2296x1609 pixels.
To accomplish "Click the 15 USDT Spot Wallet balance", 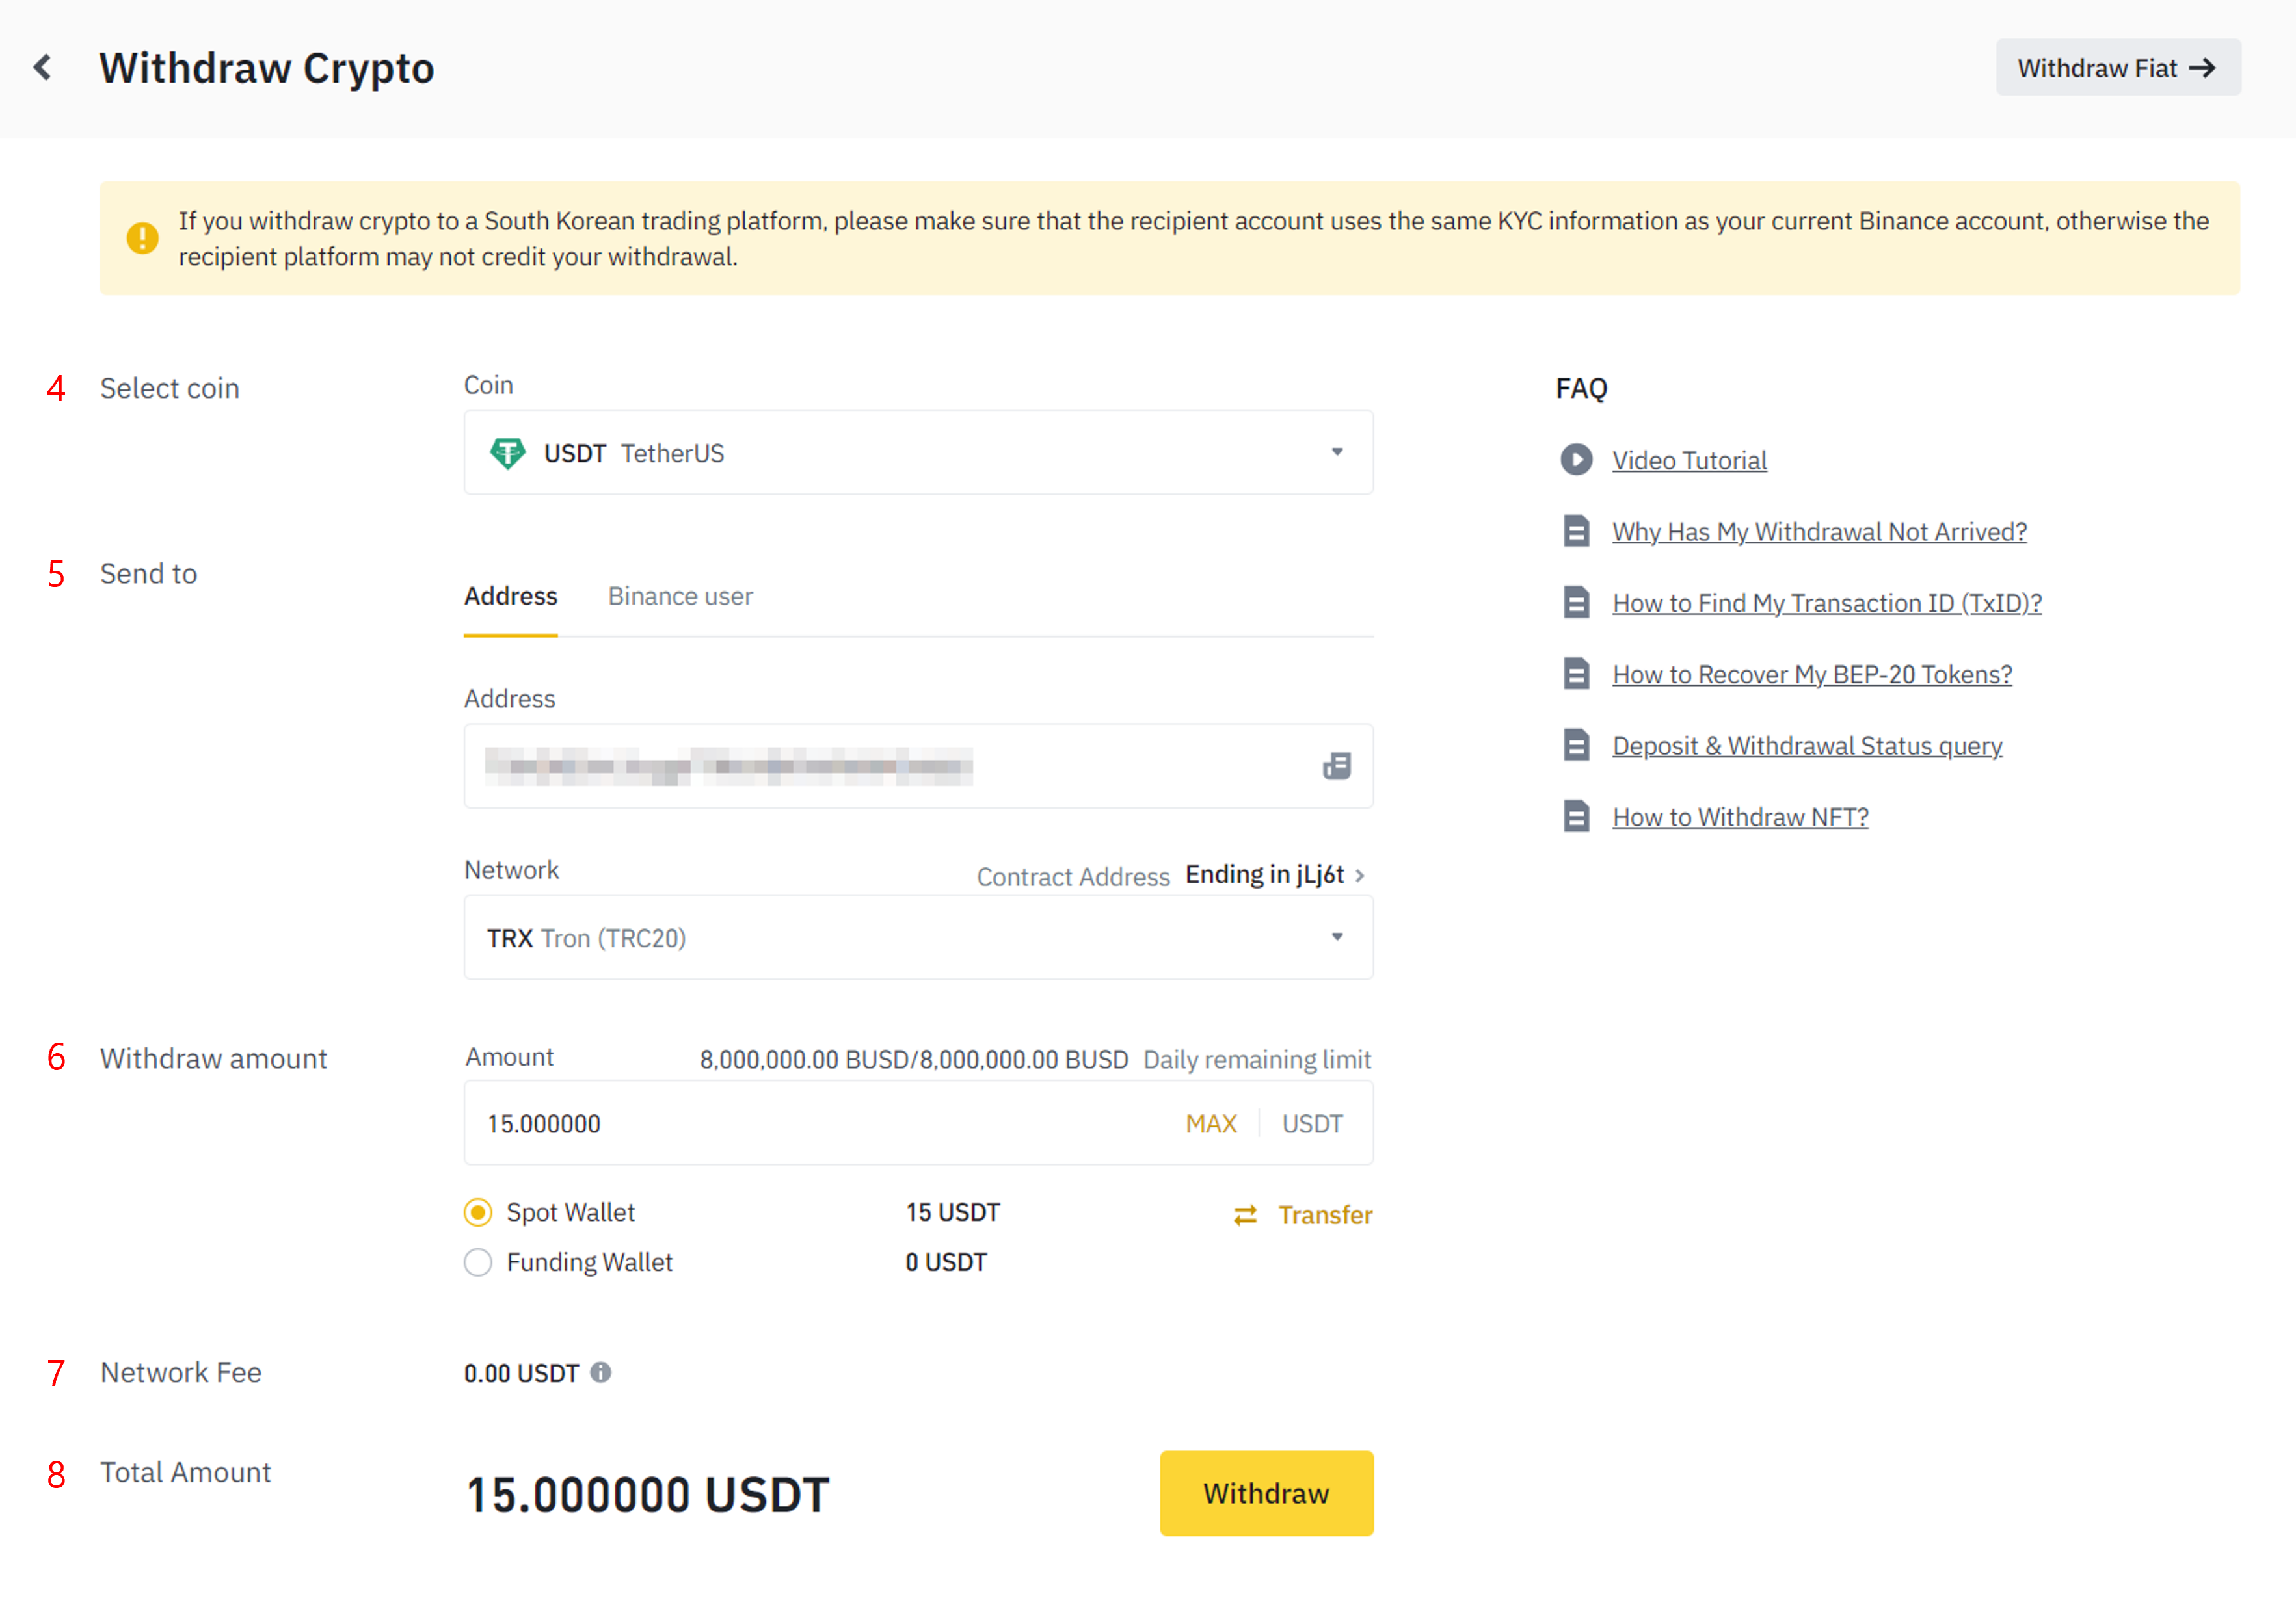I will (953, 1212).
